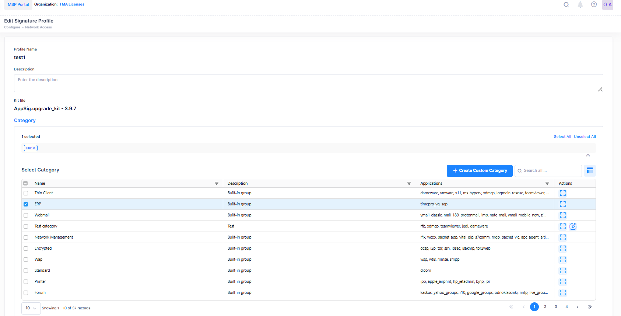Open Applications column filter menu
This screenshot has width=621, height=316.
coord(547,183)
